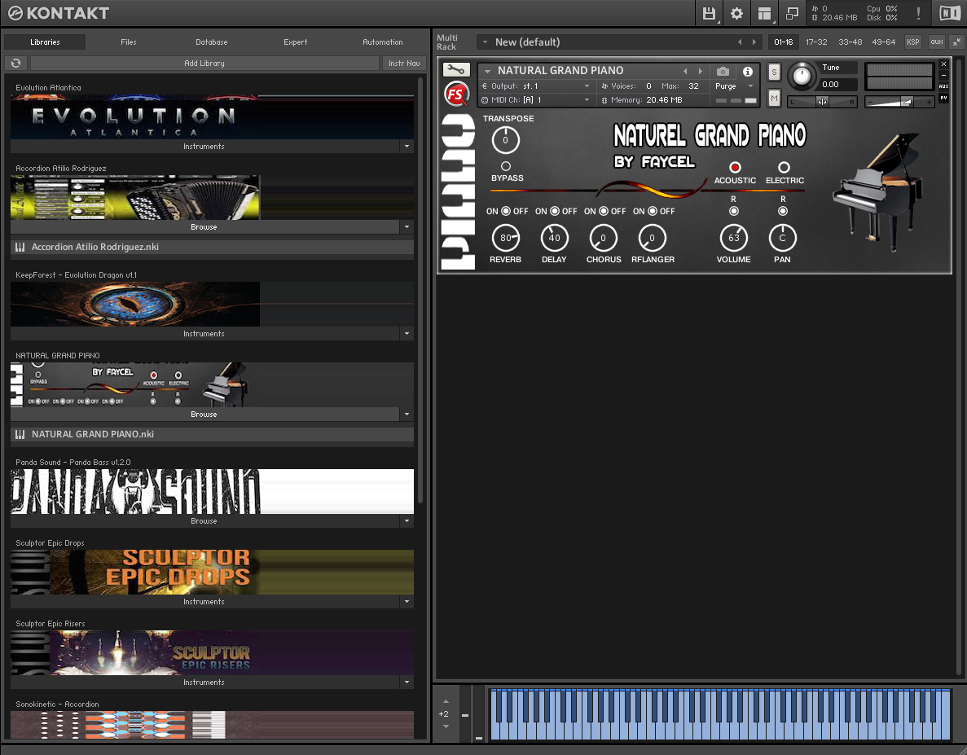Load Accordion Atilio Rodriguez.nki file
Image resolution: width=967 pixels, height=755 pixels.
212,247
